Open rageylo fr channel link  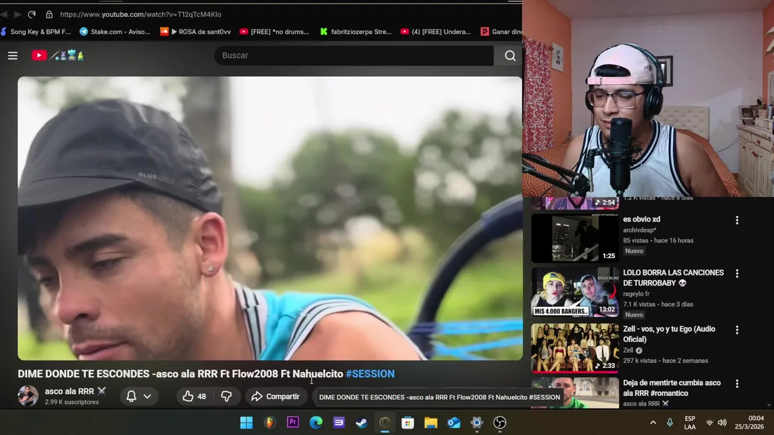[x=637, y=294]
